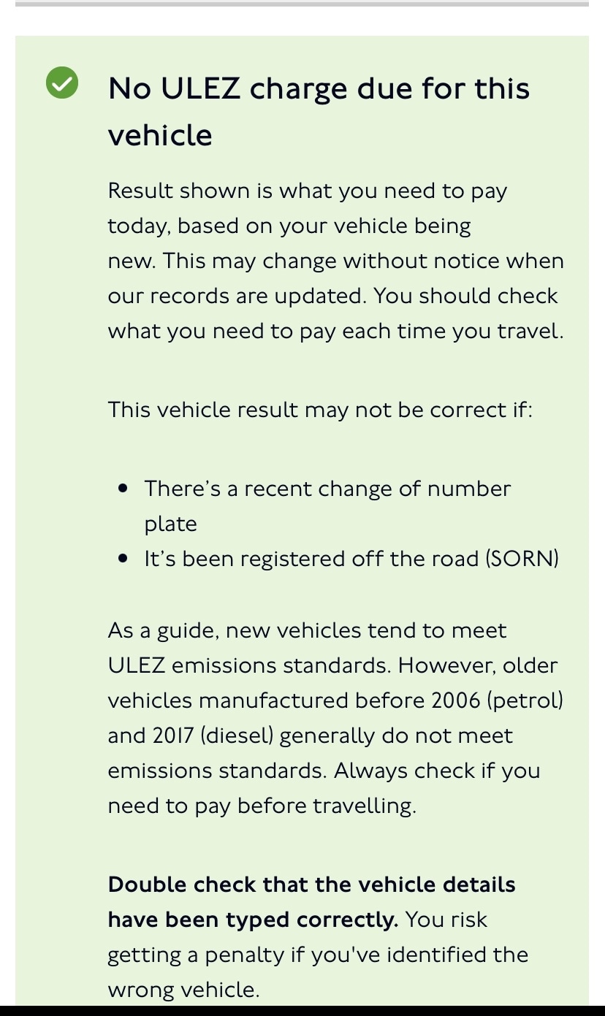Viewport: 605px width, 1016px height.
Task: Click the second bullet point dot
Action: coord(123,559)
